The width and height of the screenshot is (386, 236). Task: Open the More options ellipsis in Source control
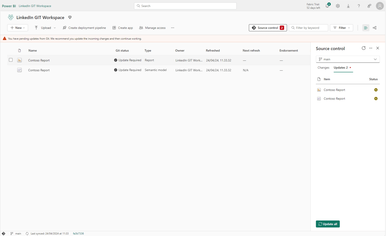pyautogui.click(x=371, y=48)
